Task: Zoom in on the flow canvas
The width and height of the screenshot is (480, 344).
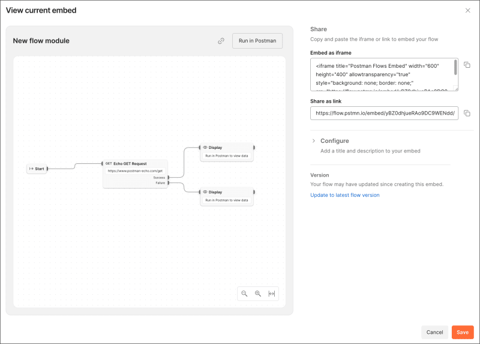Action: [x=258, y=294]
